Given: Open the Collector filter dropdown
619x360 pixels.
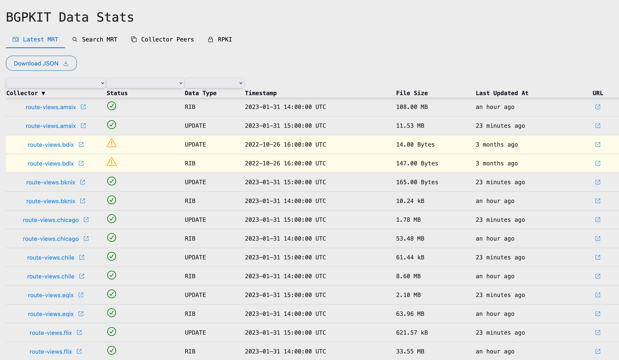Looking at the screenshot, I should coord(56,83).
